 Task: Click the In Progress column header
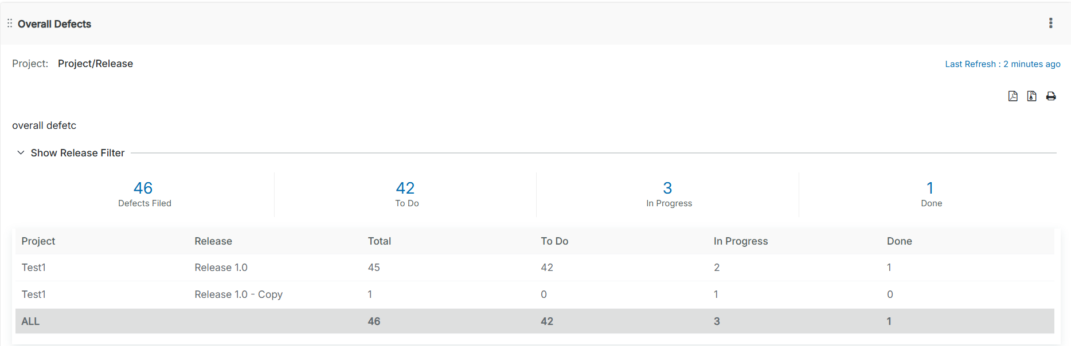[740, 241]
